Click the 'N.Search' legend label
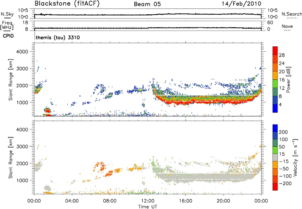Image resolution: width=302 pixels, height=209 pixels. tap(292, 14)
